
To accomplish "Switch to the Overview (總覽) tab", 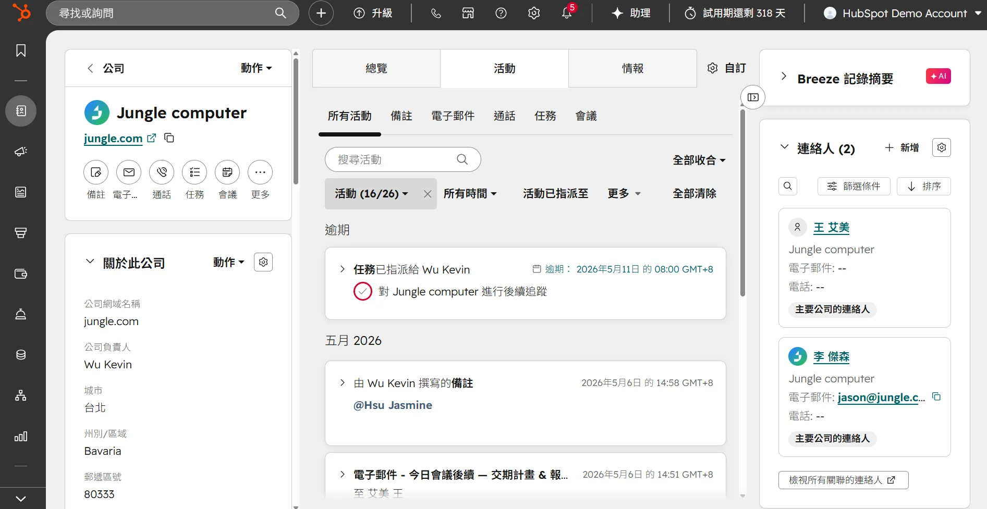I will (x=376, y=68).
